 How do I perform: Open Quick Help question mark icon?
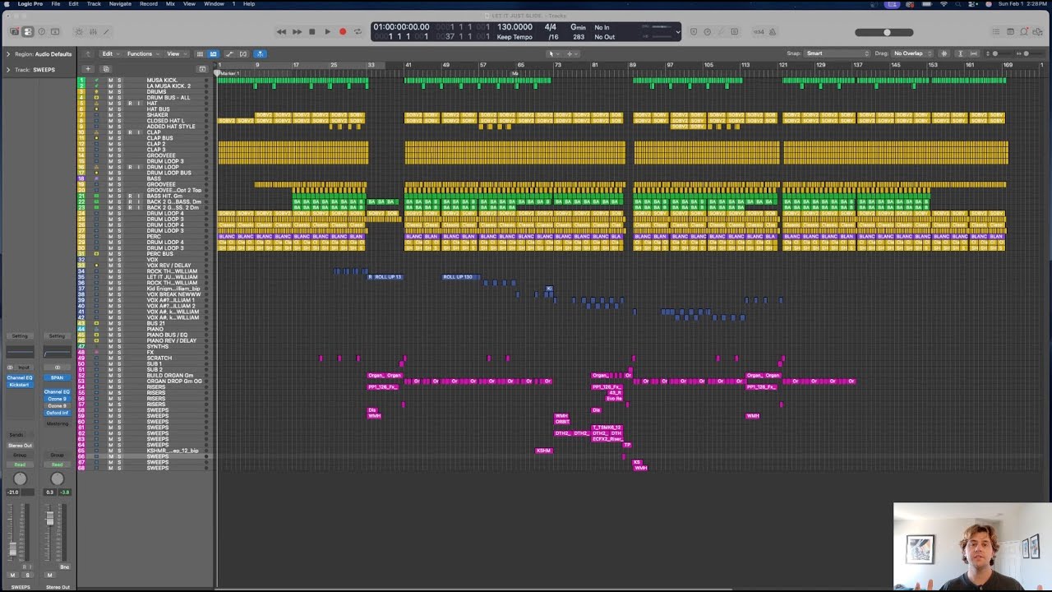click(x=41, y=32)
